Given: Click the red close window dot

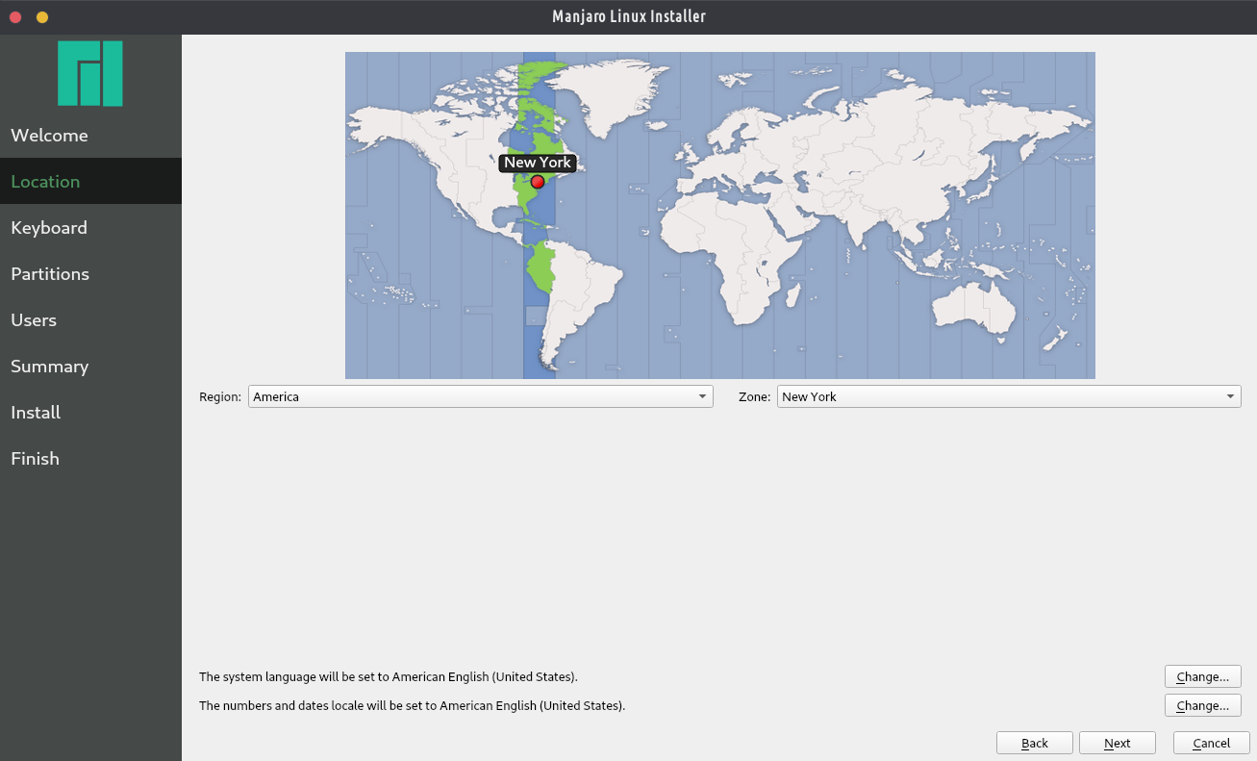Looking at the screenshot, I should pos(15,17).
